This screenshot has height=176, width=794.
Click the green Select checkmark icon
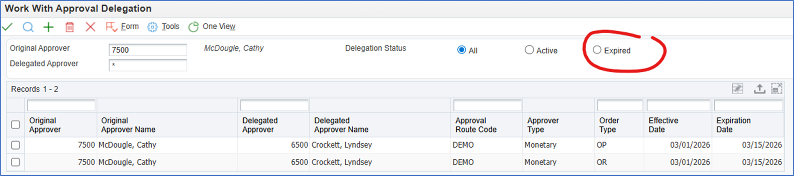pyautogui.click(x=7, y=27)
